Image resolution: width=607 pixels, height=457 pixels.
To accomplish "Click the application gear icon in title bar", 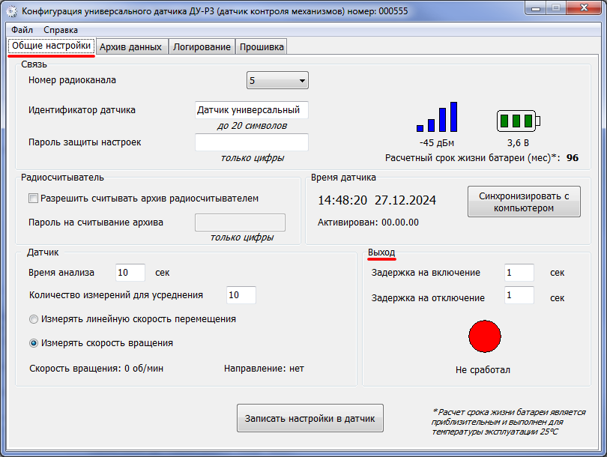I will coord(11,11).
